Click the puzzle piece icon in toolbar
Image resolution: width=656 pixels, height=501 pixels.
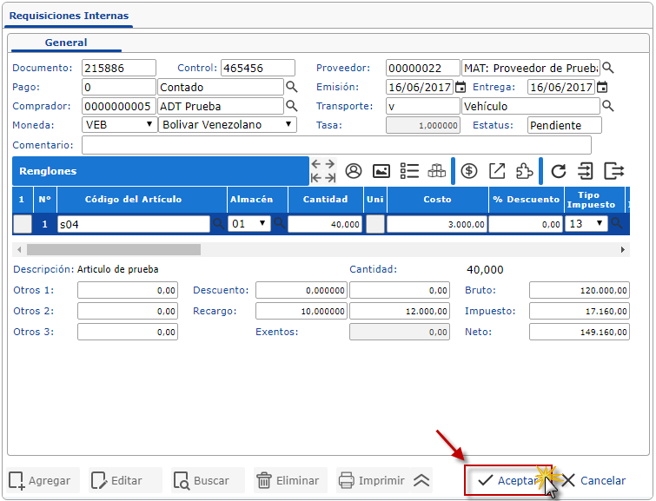[524, 171]
